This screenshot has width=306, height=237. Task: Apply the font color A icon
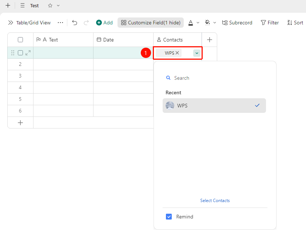point(191,23)
